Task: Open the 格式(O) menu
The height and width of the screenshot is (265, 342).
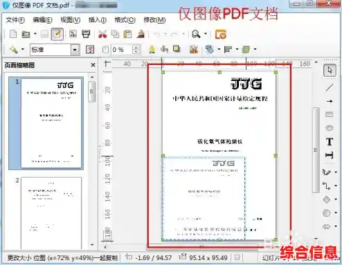Action: tap(125, 20)
